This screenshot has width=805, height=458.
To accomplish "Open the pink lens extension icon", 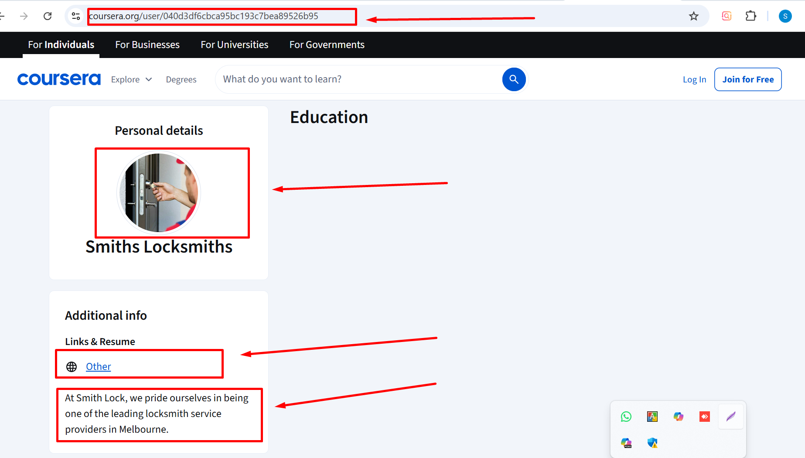I will (x=727, y=16).
